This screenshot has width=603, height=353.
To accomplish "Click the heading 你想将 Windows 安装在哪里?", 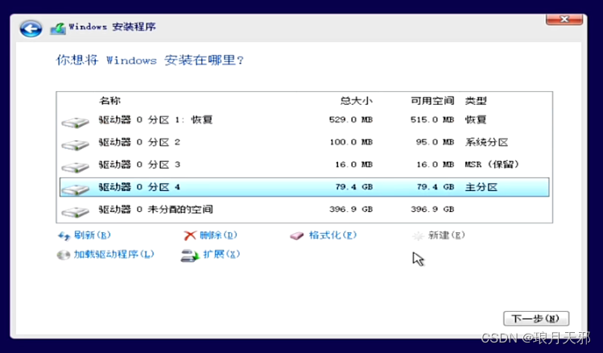I will (150, 60).
